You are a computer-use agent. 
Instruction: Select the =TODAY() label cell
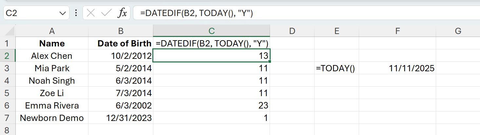(336, 68)
